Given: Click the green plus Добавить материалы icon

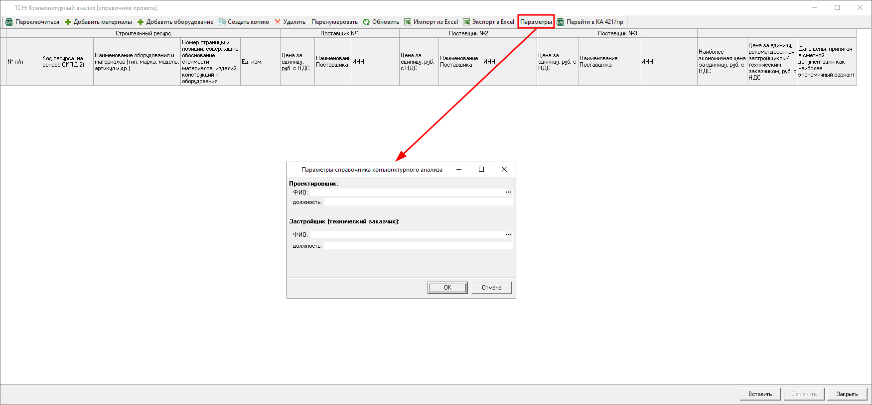Looking at the screenshot, I should (68, 22).
